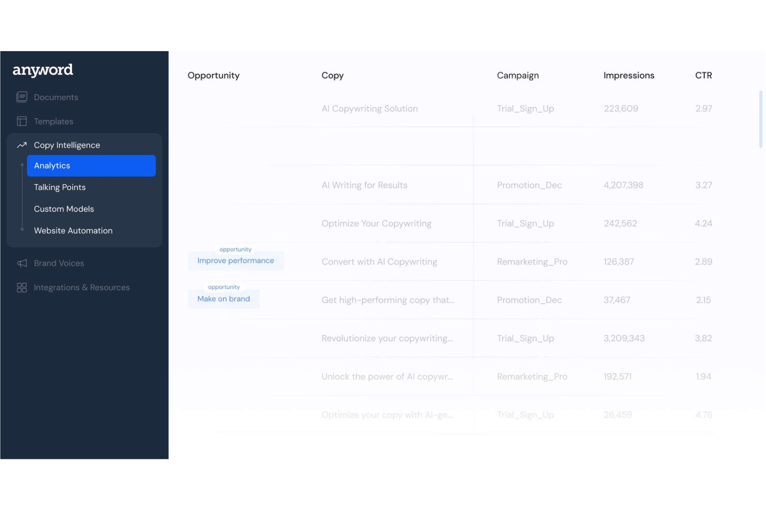
Task: Click the Copy column header
Action: [332, 75]
